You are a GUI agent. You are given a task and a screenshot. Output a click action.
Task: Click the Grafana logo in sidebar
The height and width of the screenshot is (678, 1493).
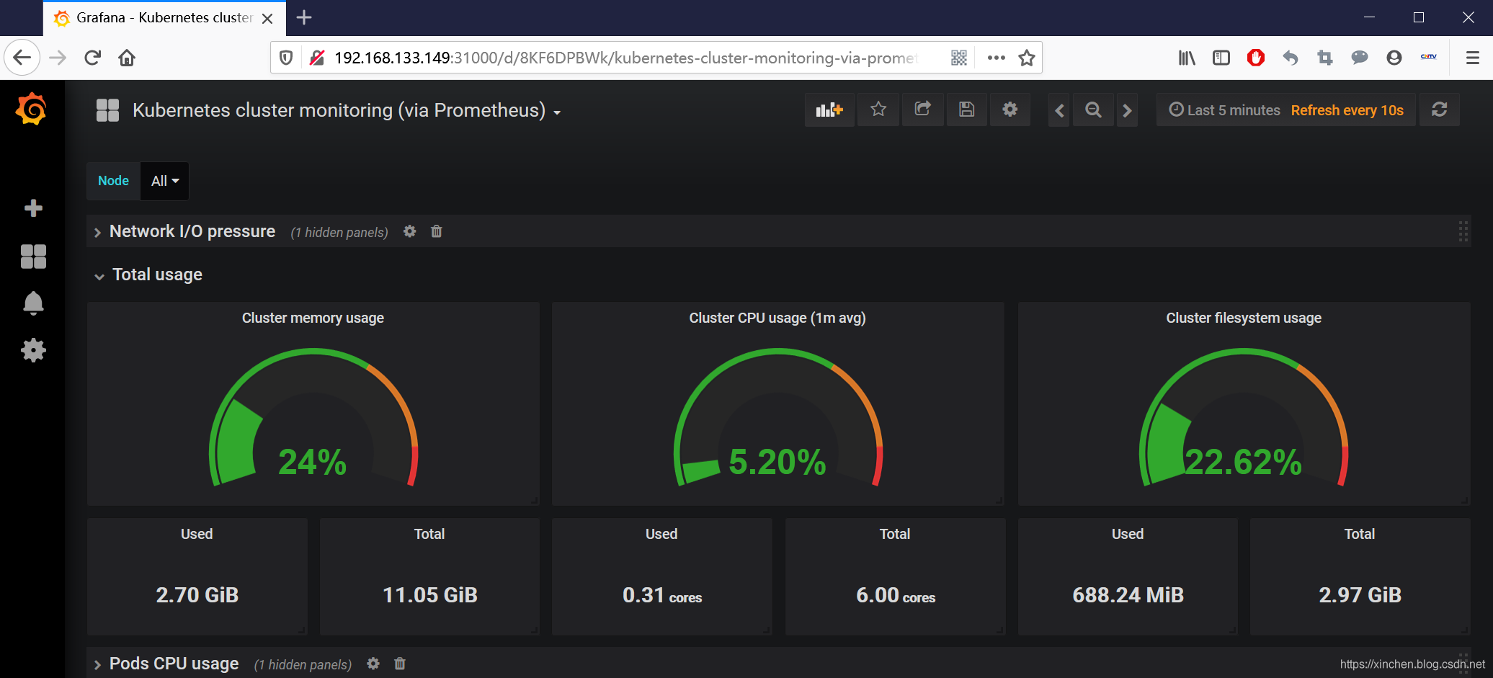pos(32,109)
